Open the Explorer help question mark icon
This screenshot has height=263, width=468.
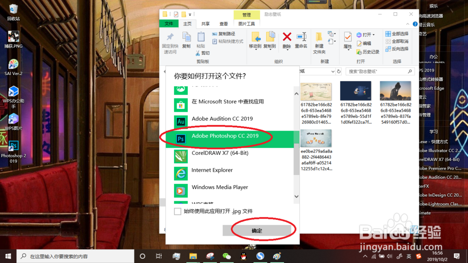tap(415, 24)
